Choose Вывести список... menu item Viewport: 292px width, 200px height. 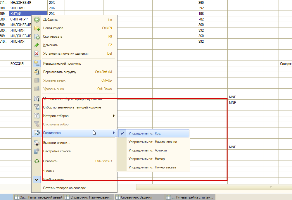[x=75, y=143]
